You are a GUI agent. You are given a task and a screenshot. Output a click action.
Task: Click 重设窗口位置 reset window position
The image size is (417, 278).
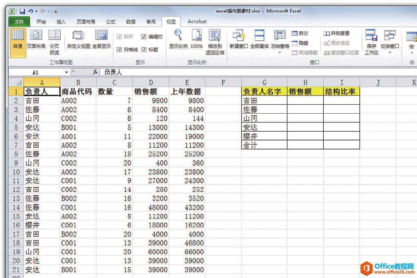tap(341, 53)
